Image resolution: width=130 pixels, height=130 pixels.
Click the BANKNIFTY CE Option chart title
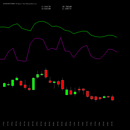click(20, 4)
